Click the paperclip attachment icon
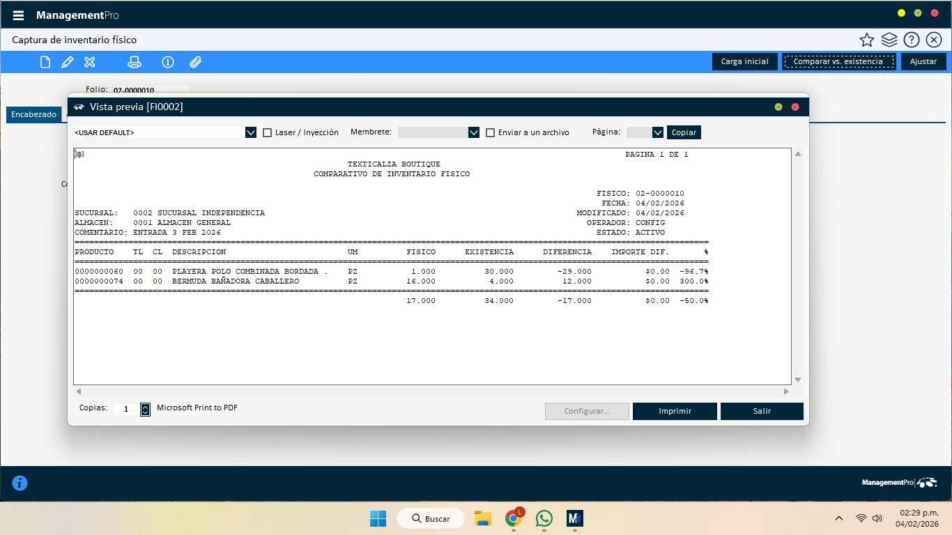The height and width of the screenshot is (535, 952). 196,62
